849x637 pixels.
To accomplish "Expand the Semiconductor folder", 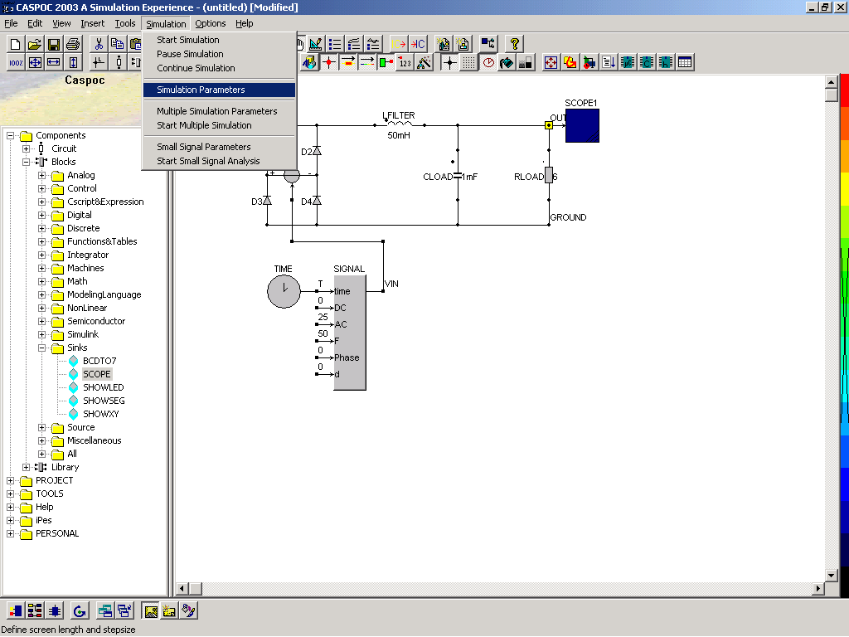I will 41,321.
